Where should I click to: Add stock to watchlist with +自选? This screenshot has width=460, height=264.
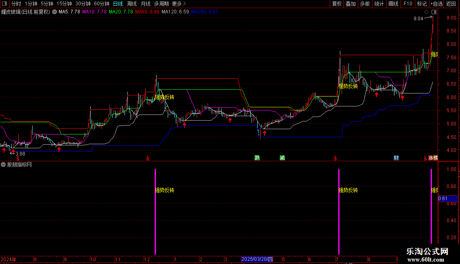coord(436,4)
